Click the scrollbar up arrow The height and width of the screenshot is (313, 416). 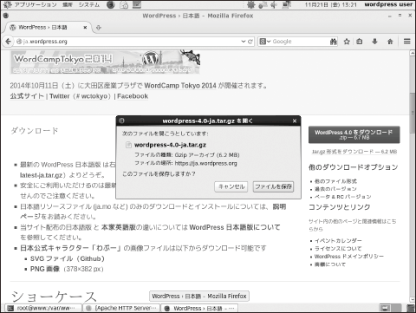(x=413, y=53)
